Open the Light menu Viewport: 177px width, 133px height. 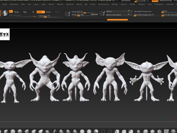coord(44,4)
